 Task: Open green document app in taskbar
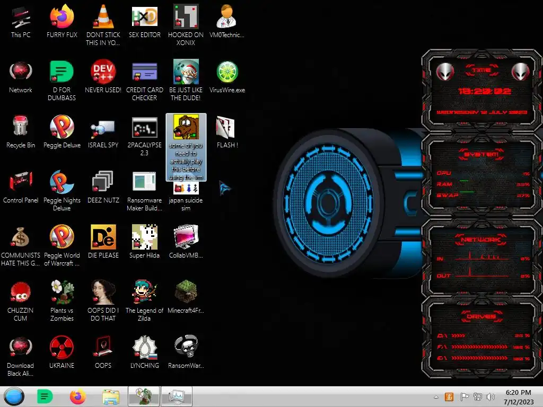click(x=45, y=396)
